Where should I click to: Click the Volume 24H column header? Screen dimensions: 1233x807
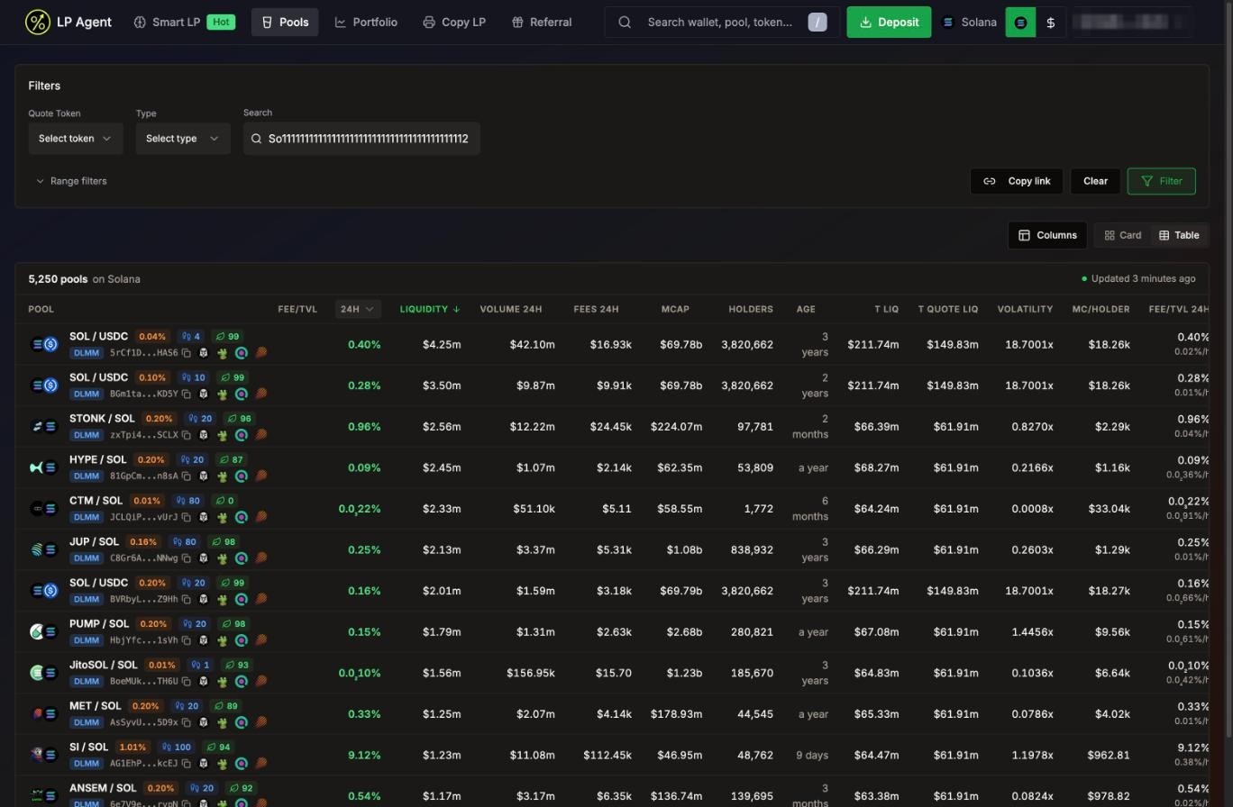511,309
